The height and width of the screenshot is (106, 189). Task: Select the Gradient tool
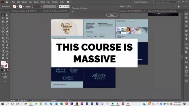tap(7, 45)
